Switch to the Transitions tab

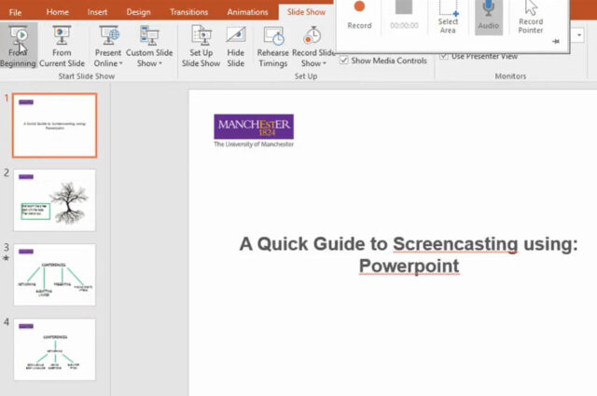(x=188, y=12)
